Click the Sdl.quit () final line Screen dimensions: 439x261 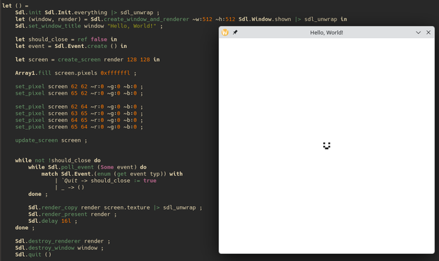33,255
